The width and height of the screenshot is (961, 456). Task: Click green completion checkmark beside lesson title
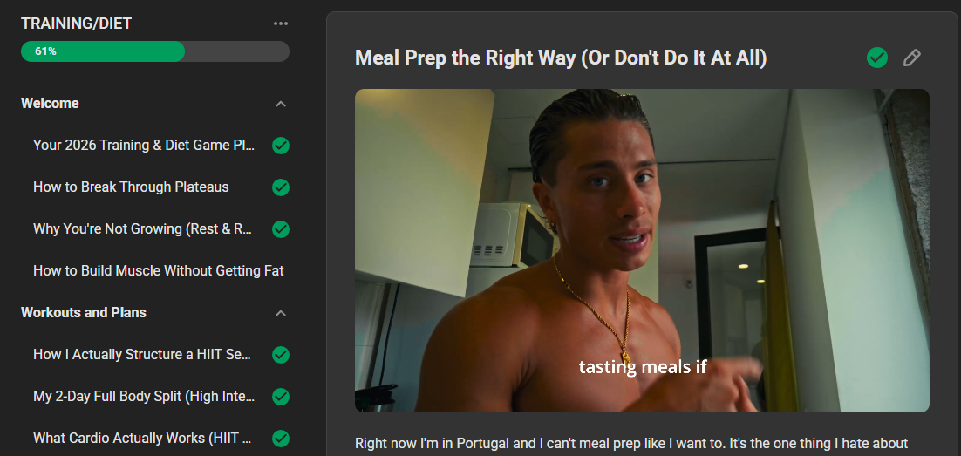click(876, 58)
